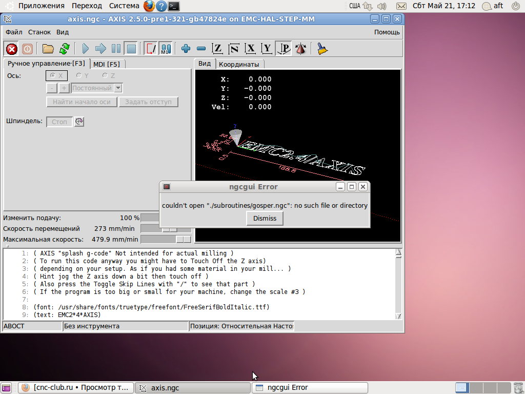This screenshot has height=394, width=525.
Task: Select the Z axis radio button
Action: coord(109,76)
